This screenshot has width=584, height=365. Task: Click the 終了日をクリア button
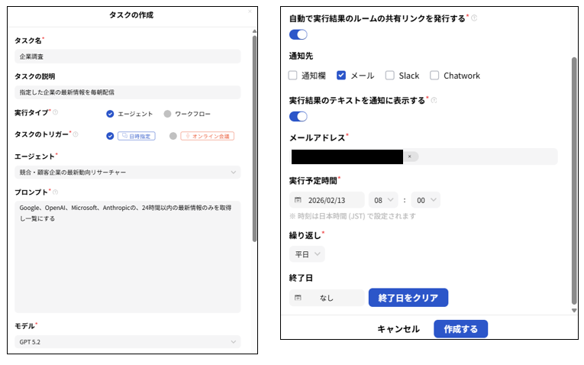(408, 298)
